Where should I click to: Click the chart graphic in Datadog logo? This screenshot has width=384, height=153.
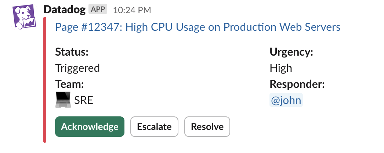pos(29,23)
